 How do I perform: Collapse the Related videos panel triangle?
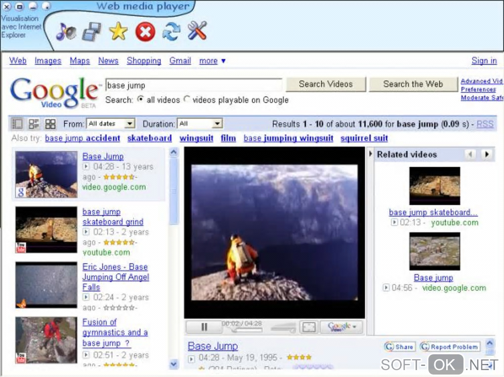pos(370,154)
